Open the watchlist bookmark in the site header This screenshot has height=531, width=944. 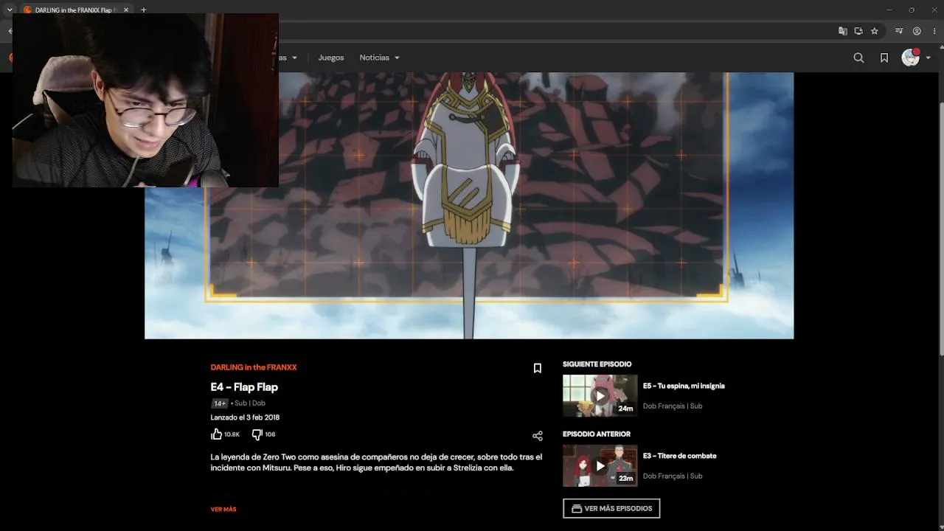tap(884, 58)
